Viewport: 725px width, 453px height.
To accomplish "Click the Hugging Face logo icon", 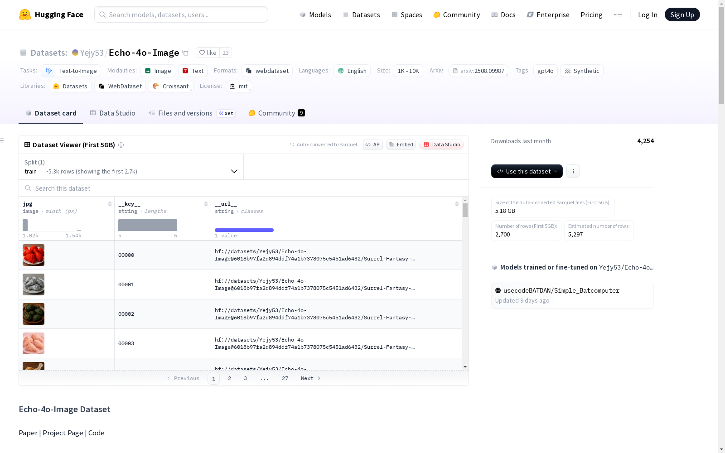I will point(25,14).
